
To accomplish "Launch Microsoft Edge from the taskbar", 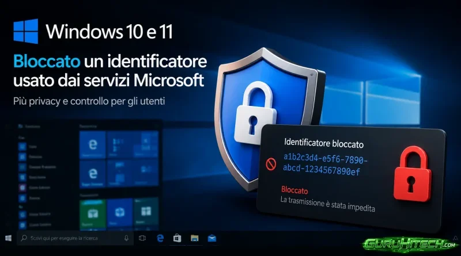I will (x=160, y=238).
